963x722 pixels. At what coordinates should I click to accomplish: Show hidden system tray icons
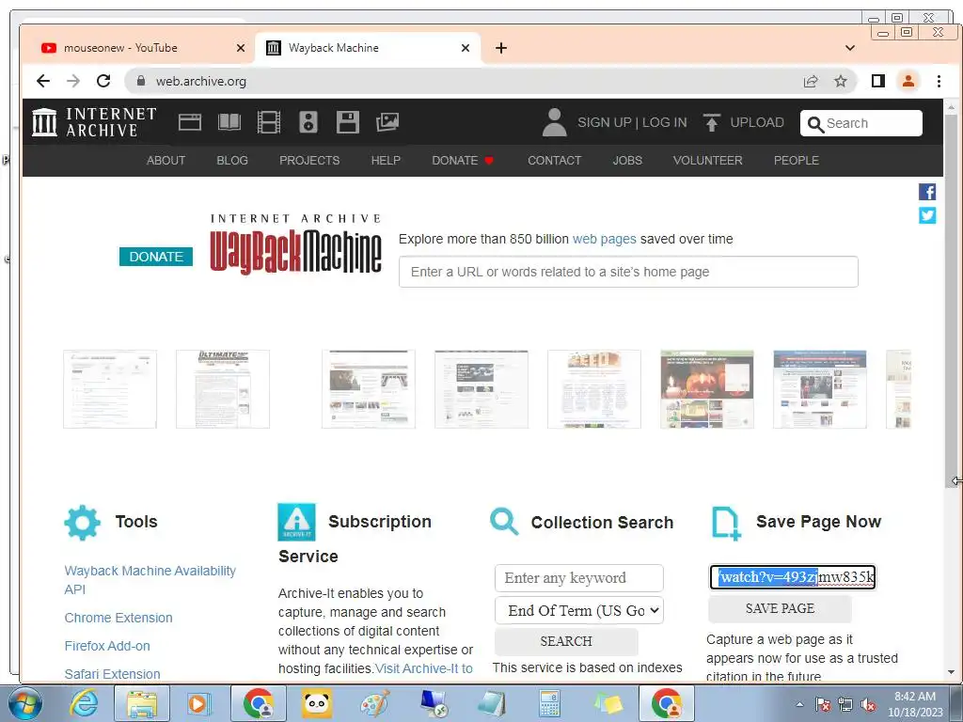(x=799, y=704)
